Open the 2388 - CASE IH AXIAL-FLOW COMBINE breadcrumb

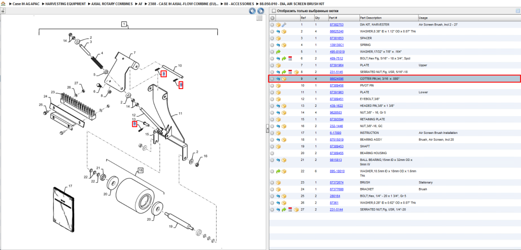point(183,4)
